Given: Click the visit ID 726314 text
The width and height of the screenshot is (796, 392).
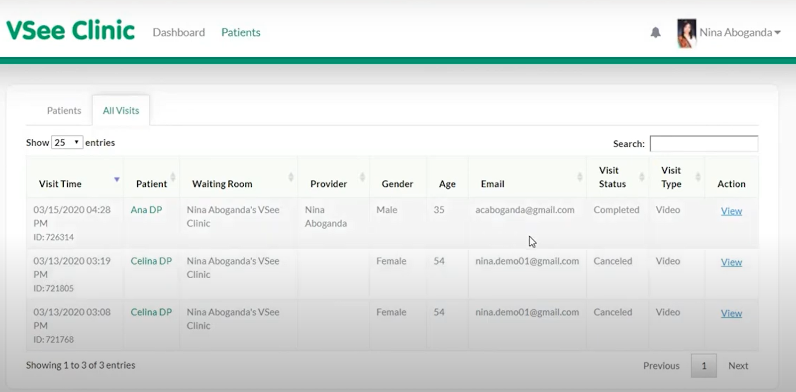Looking at the screenshot, I should pos(53,237).
